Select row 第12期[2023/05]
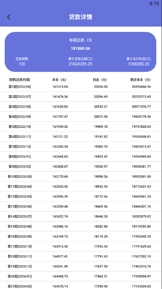This screenshot has height=289, width=162. [80, 197]
